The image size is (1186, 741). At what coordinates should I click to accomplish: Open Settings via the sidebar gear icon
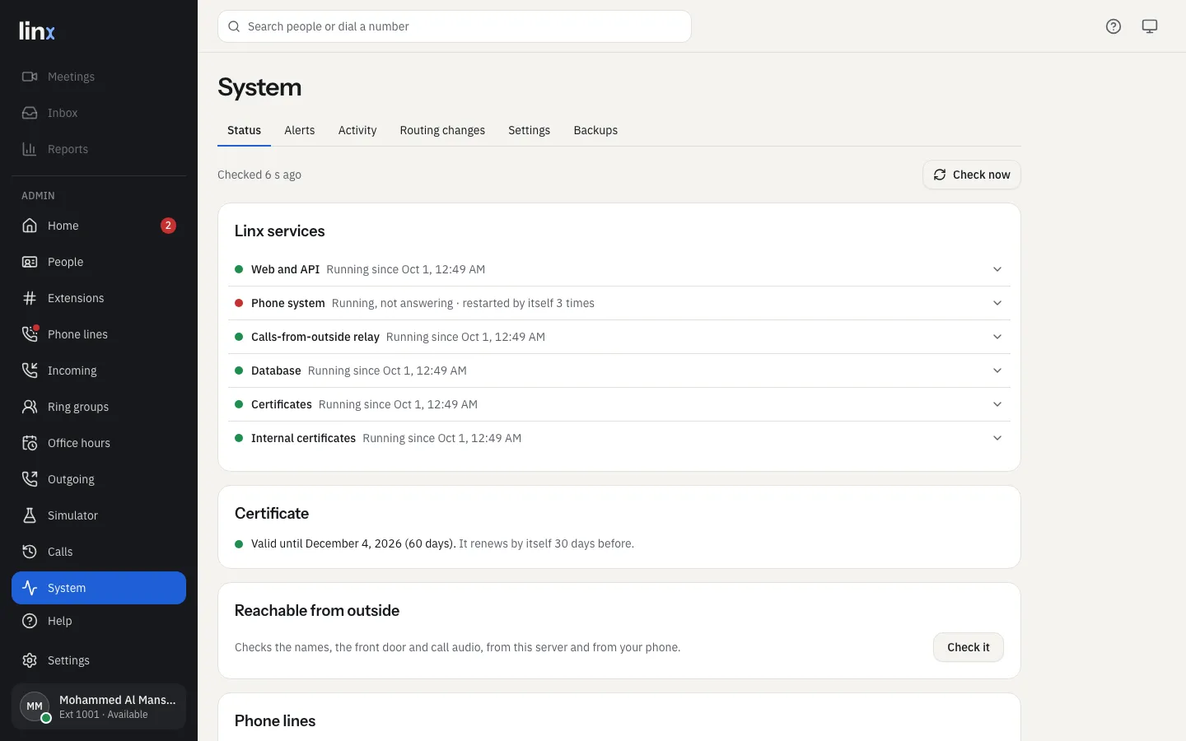(30, 660)
